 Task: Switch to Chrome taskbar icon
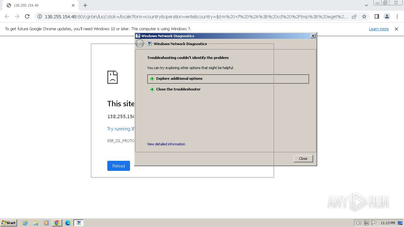[57, 223]
